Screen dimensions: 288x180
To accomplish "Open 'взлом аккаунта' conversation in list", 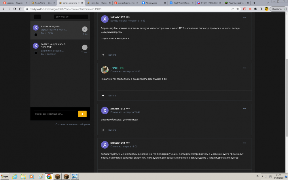I will pos(60,30).
